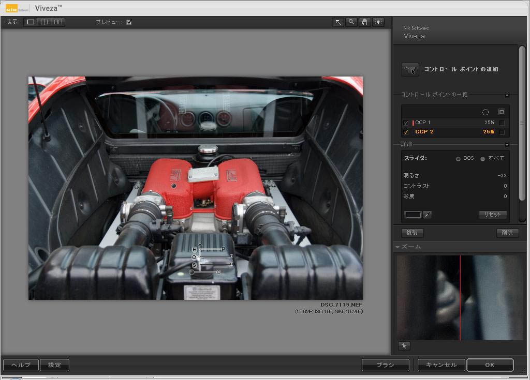Activate the zoom magnifier tool
This screenshot has width=530, height=380.
351,22
